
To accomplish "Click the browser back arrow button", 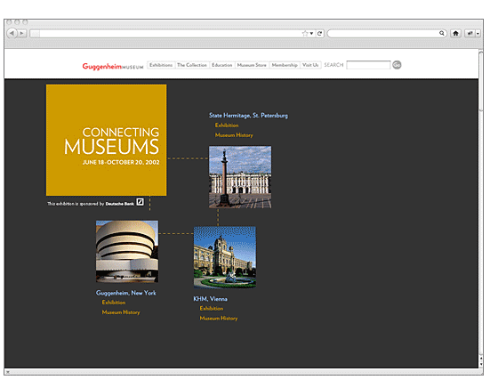I will pyautogui.click(x=12, y=33).
